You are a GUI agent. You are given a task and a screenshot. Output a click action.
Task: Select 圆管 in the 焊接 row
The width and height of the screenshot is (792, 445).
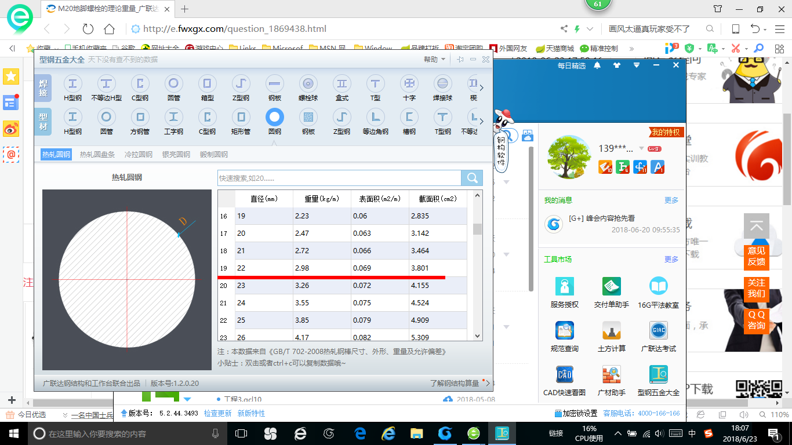173,88
